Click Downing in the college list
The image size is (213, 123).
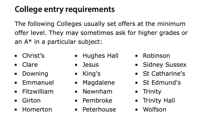(35, 74)
